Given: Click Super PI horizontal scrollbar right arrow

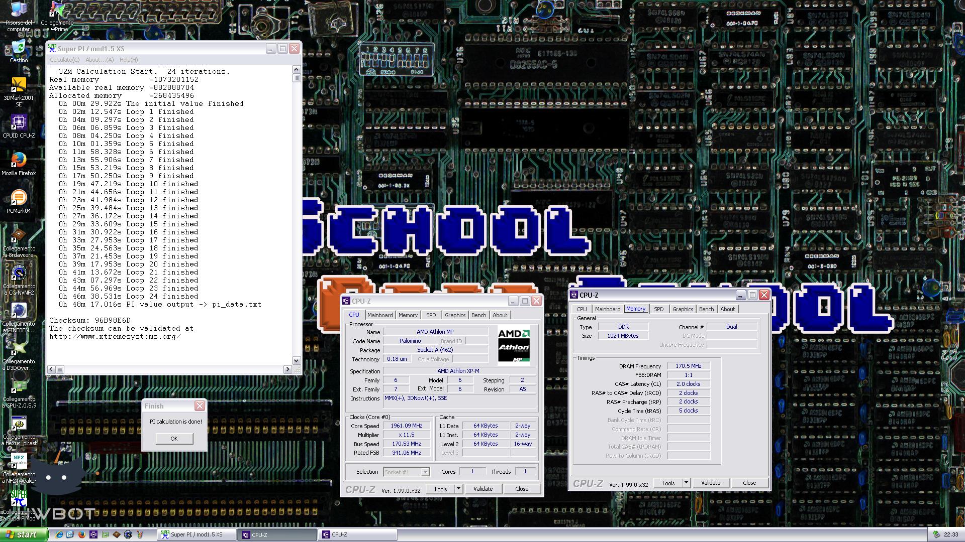Looking at the screenshot, I should [x=287, y=369].
